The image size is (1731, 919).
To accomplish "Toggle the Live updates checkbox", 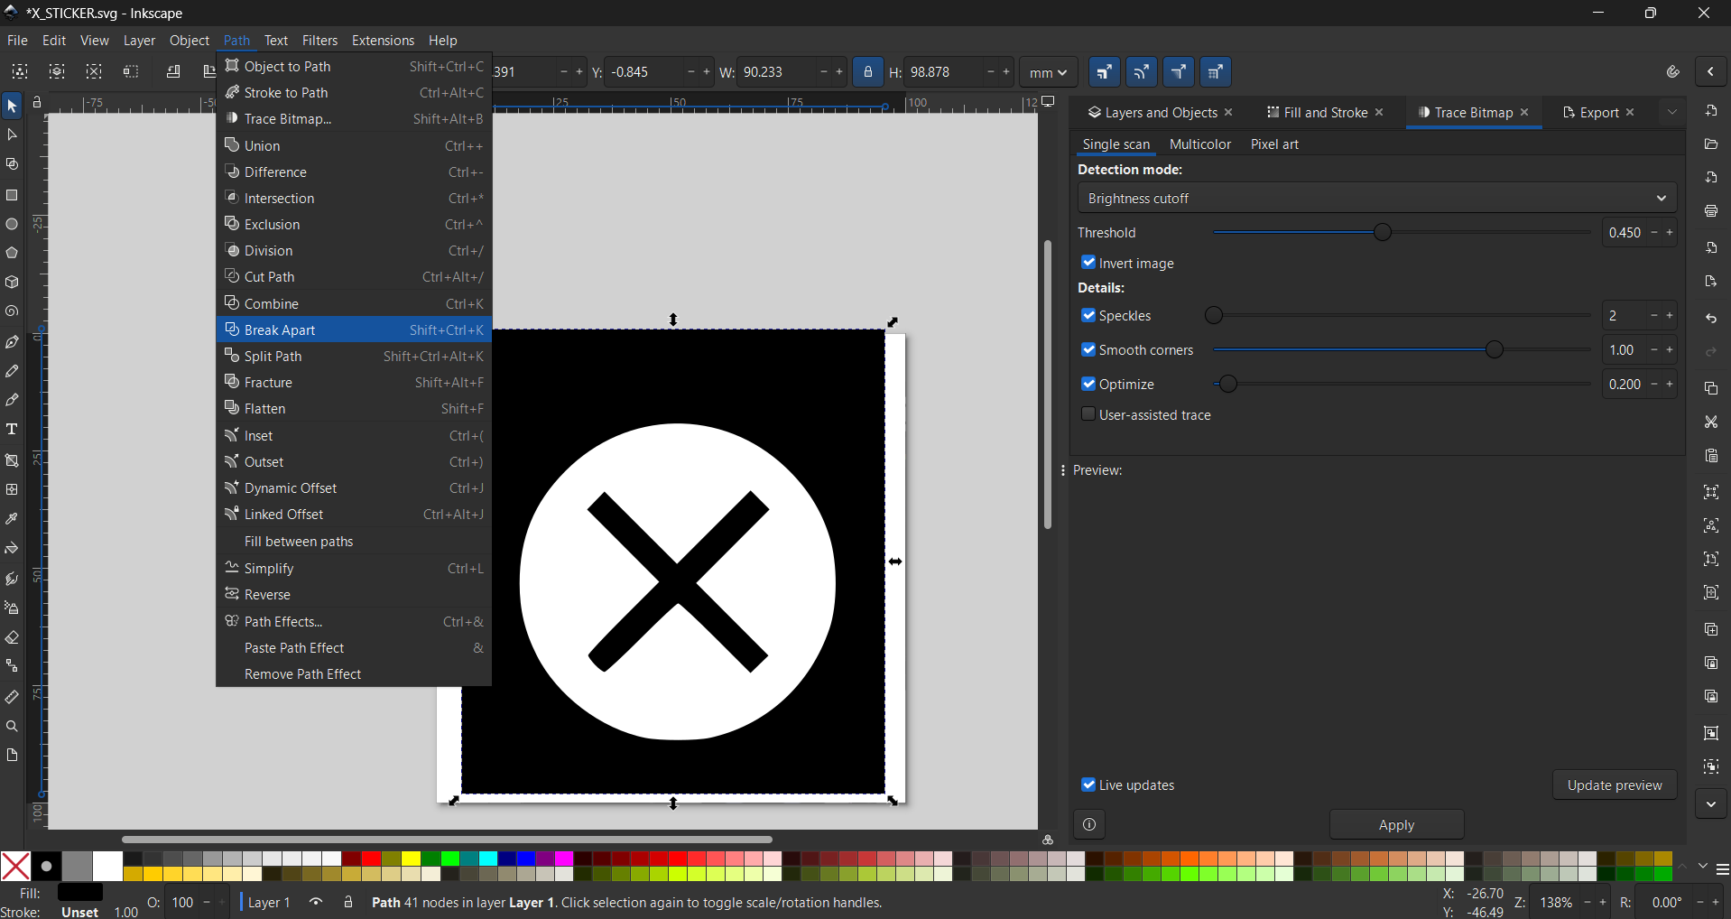I will 1088,784.
